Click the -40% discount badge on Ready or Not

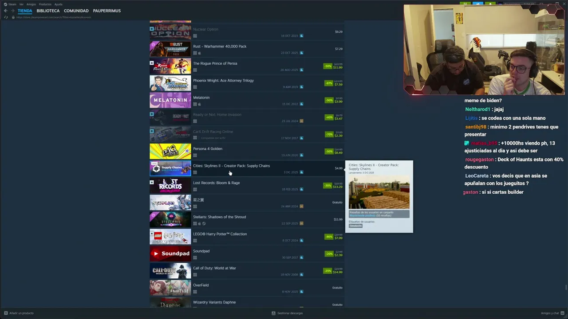(329, 117)
